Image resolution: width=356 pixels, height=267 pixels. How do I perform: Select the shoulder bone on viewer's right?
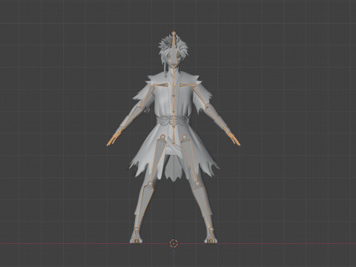186,85
